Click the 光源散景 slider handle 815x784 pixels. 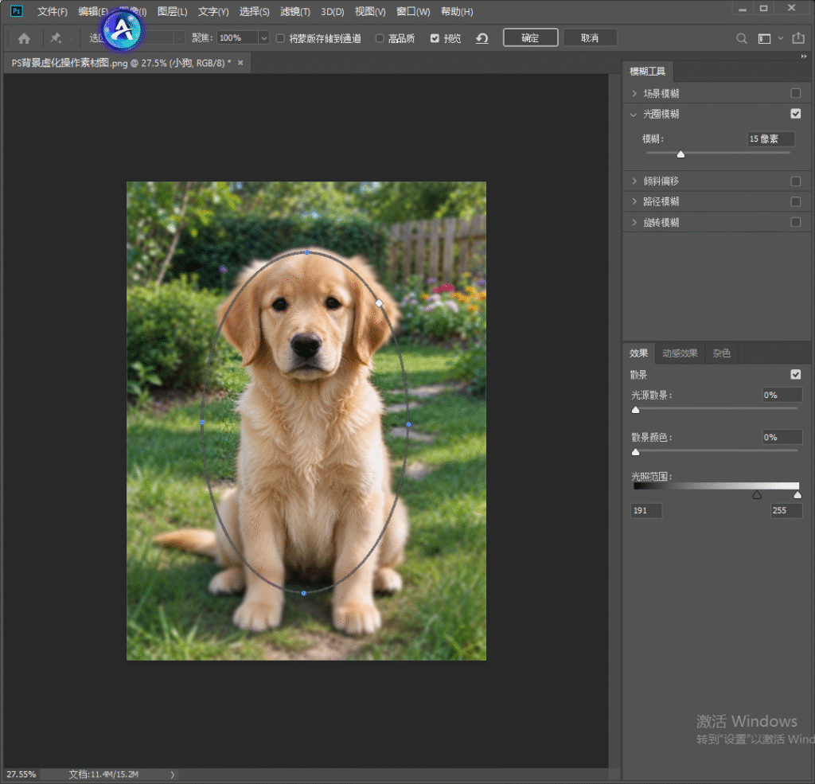[x=635, y=410]
